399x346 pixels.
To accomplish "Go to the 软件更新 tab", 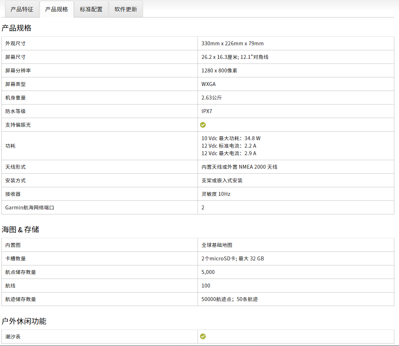I will (x=126, y=9).
